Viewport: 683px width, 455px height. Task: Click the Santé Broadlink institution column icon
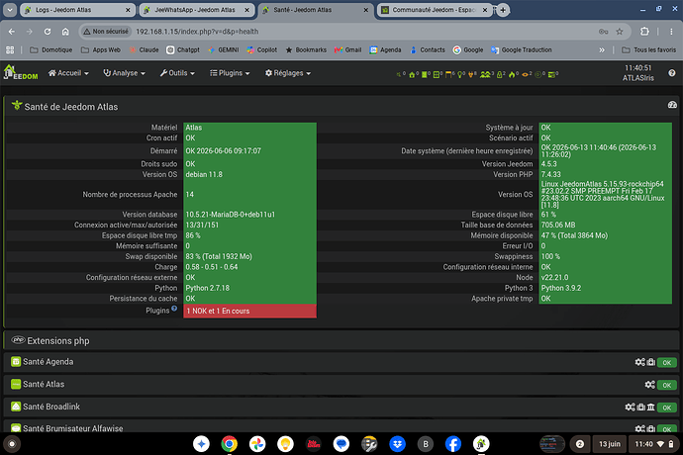click(650, 408)
